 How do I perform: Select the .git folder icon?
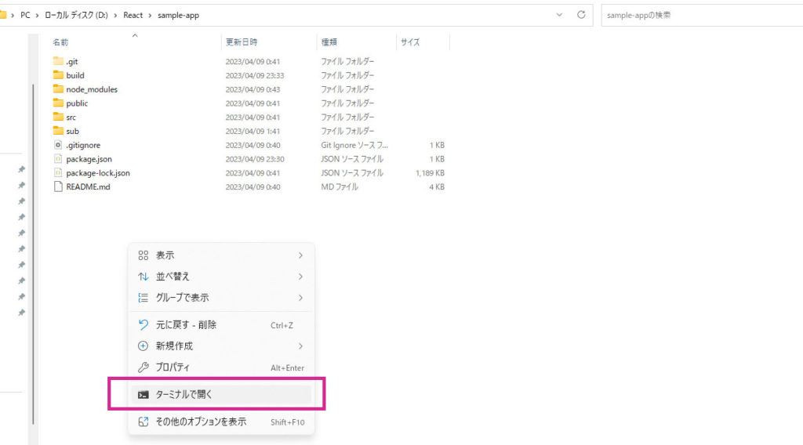[58, 61]
